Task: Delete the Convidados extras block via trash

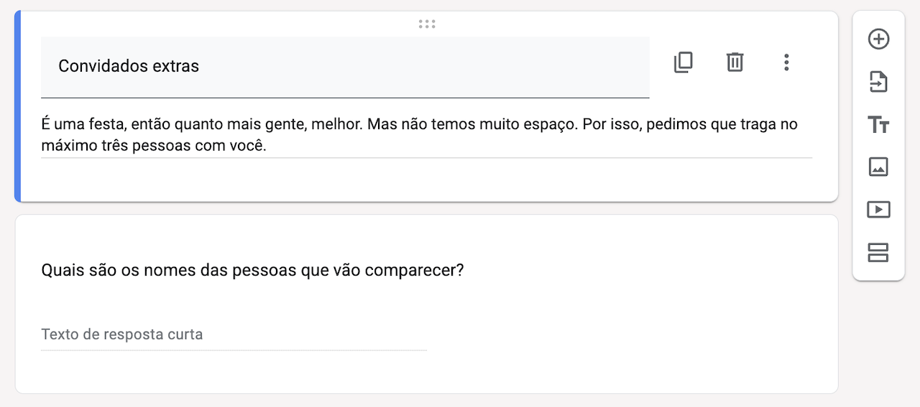Action: pyautogui.click(x=735, y=62)
